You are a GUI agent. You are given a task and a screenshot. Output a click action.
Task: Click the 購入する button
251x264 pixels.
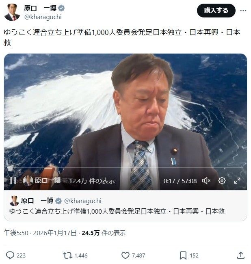216,11
